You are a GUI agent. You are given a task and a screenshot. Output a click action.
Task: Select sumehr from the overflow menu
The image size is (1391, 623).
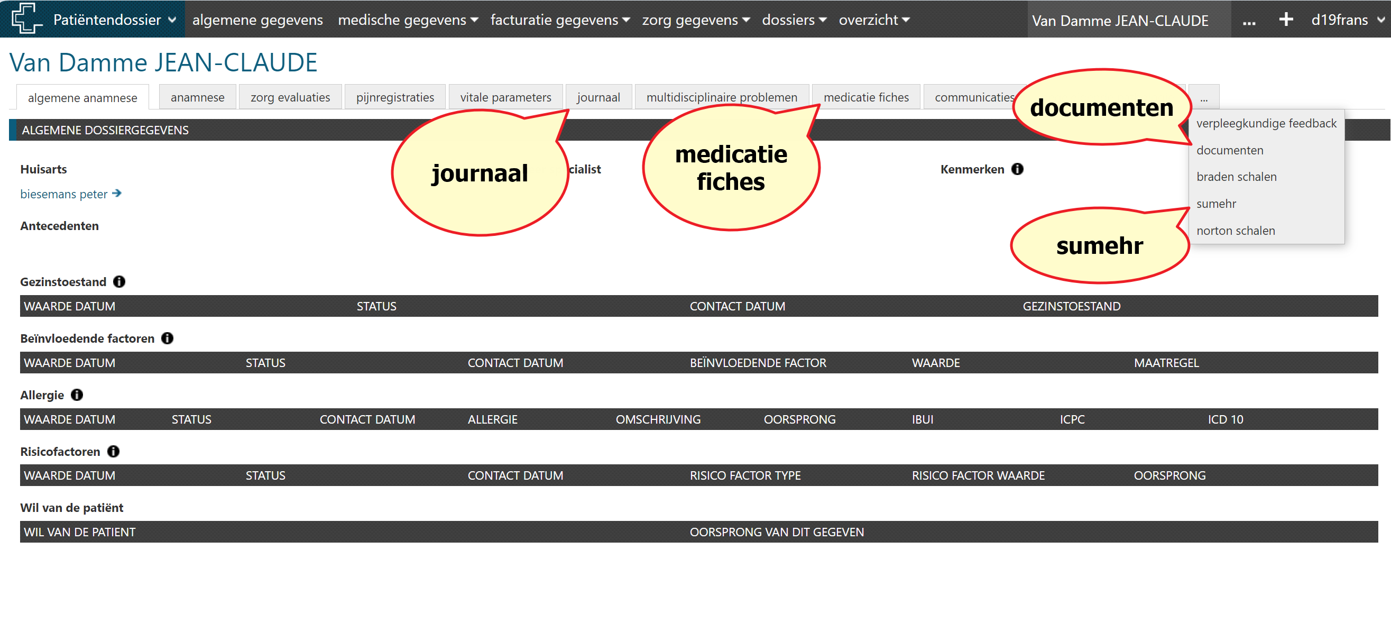[x=1215, y=204]
